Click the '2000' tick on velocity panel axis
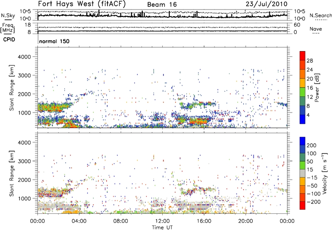The height and width of the screenshot is (230, 332). 24,180
